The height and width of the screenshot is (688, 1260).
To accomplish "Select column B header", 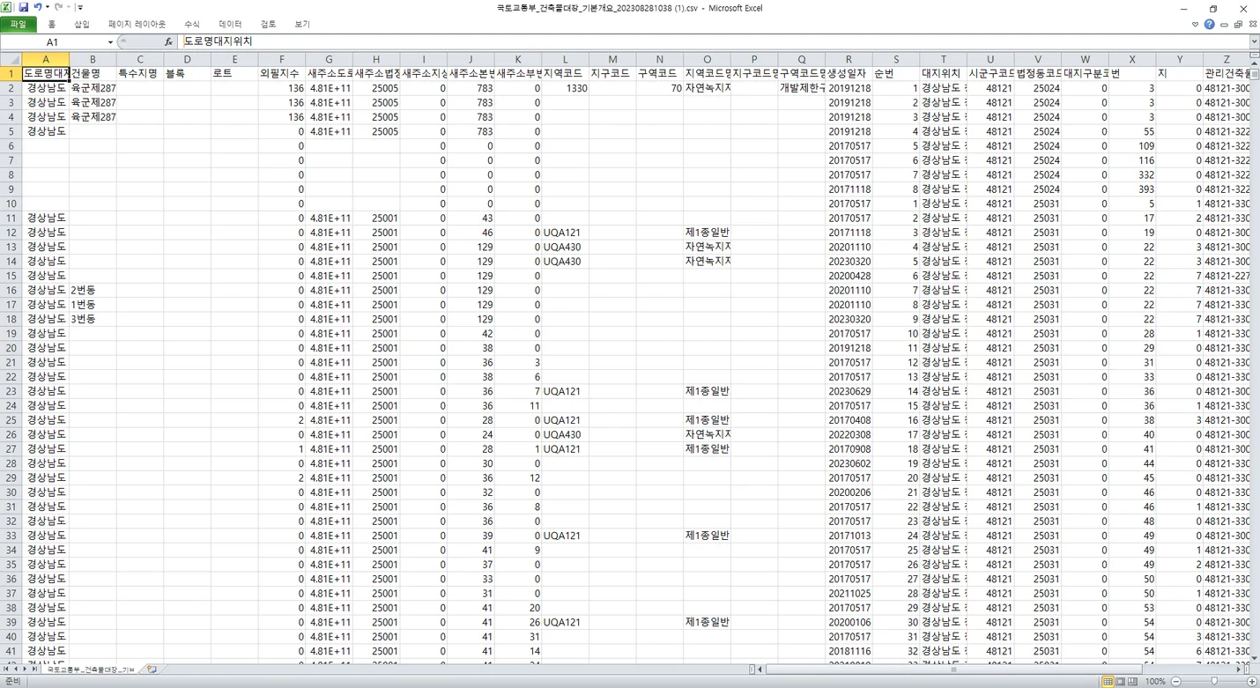I will 93,59.
